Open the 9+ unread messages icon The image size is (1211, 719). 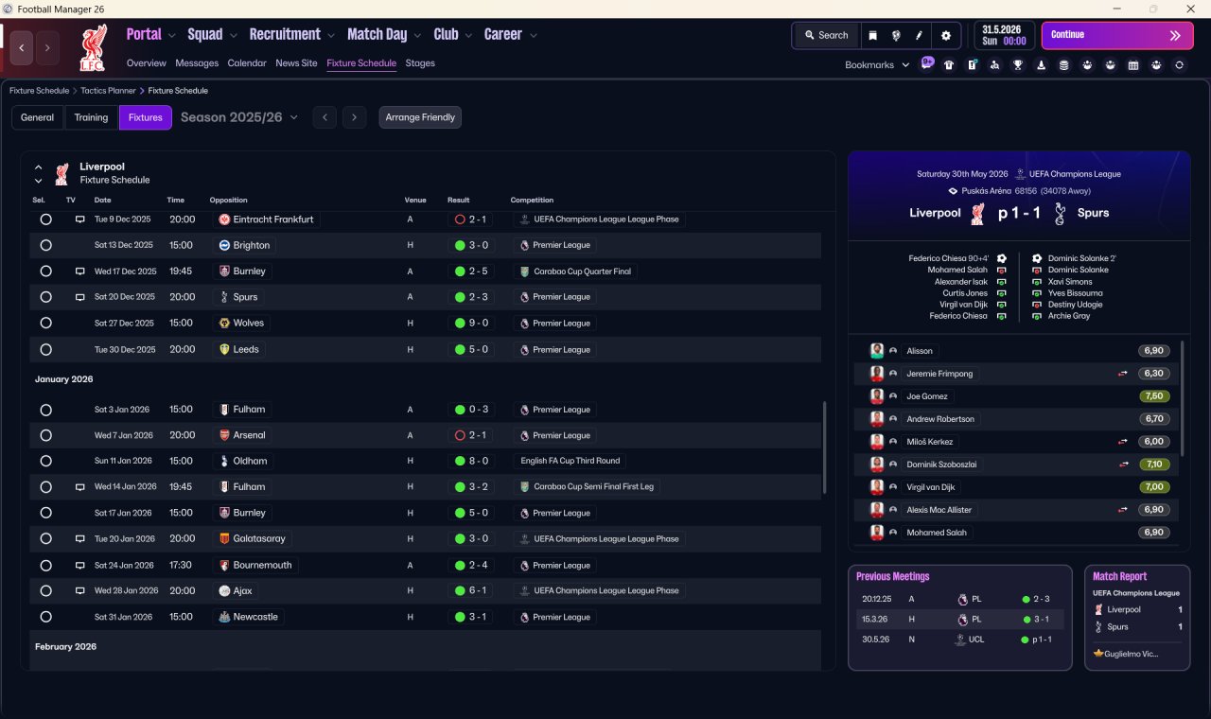click(927, 63)
